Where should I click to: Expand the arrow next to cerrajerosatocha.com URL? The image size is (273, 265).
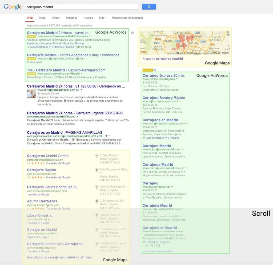pos(85,58)
